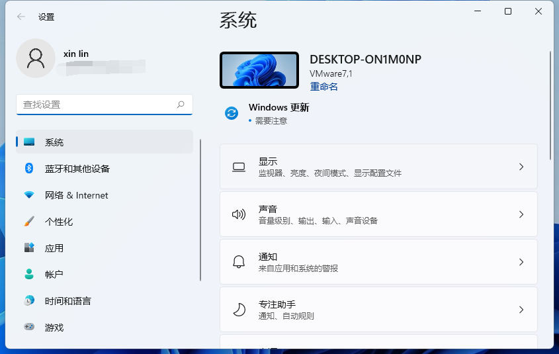The width and height of the screenshot is (559, 354).
Task: Open 通知 row using right chevron
Action: click(x=521, y=262)
